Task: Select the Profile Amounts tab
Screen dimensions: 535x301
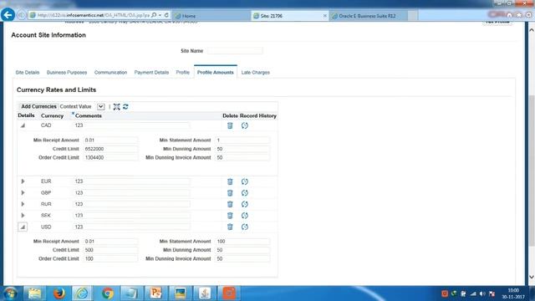Action: point(216,73)
